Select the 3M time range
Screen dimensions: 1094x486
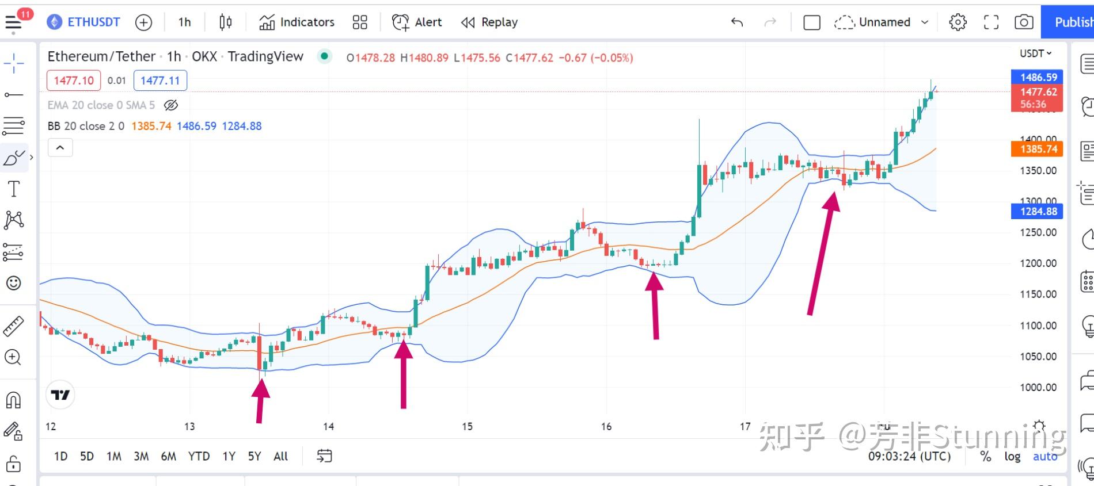tap(141, 456)
